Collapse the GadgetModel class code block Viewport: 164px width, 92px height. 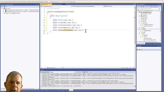(47, 16)
